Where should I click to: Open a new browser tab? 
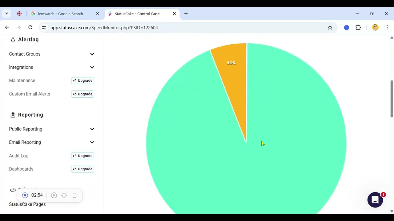tap(186, 14)
